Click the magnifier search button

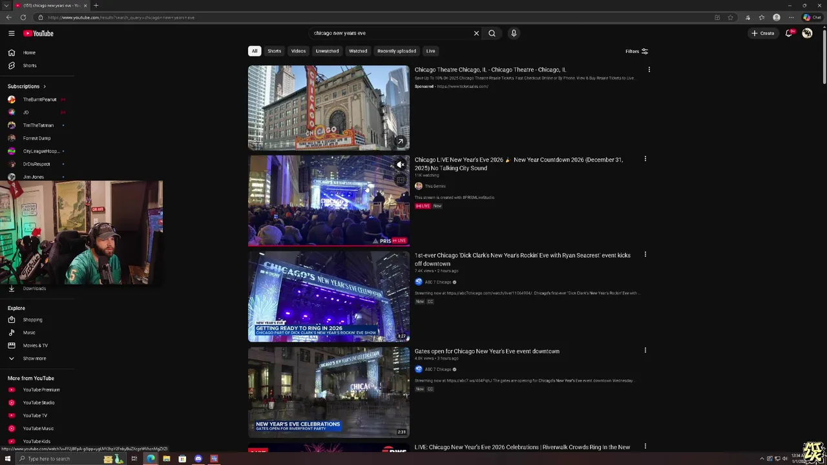[492, 33]
